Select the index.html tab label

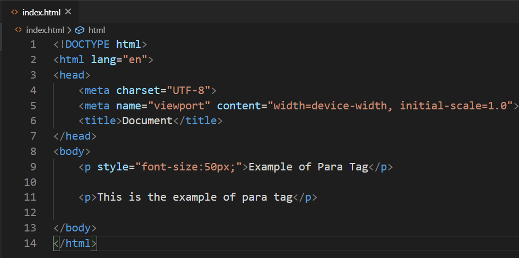(x=41, y=12)
